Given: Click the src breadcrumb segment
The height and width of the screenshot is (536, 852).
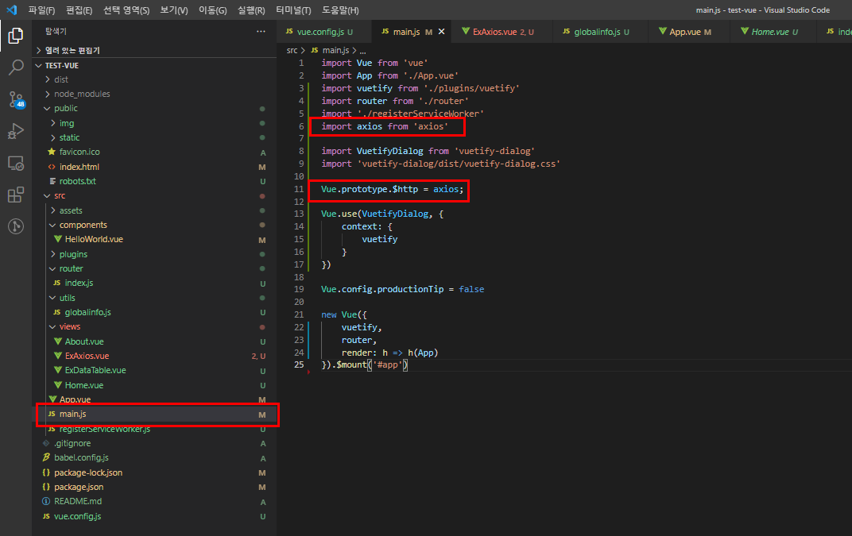Looking at the screenshot, I should 292,50.
